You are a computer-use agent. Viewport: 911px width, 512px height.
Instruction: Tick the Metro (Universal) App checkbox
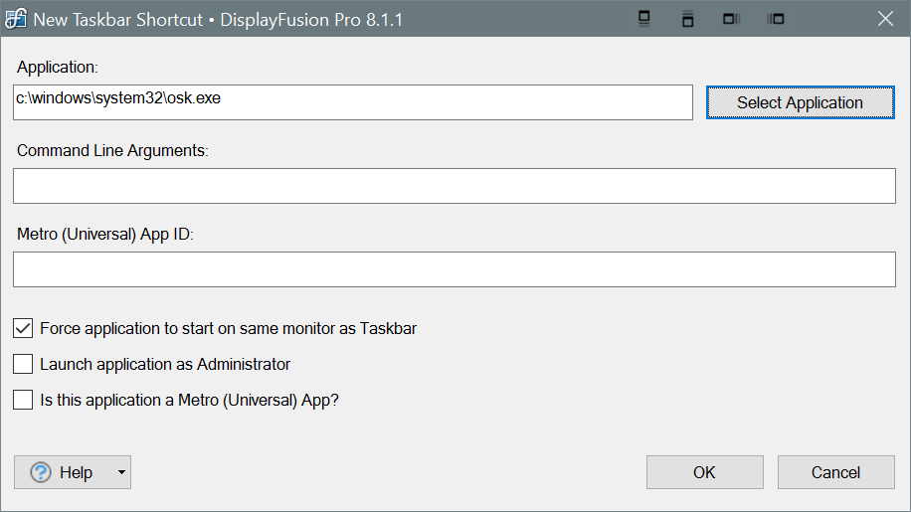(23, 400)
